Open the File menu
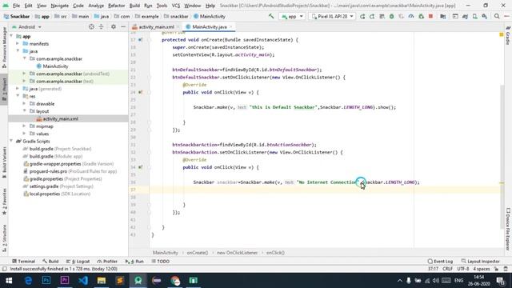The image size is (512, 288). 16,6
